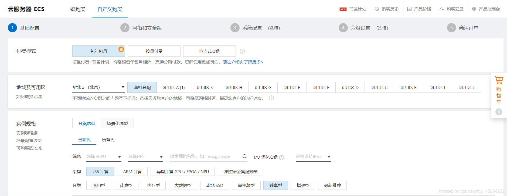Viewport: 507px width, 196px height.
Task: Open 购买历史 link
Action: 390,9
